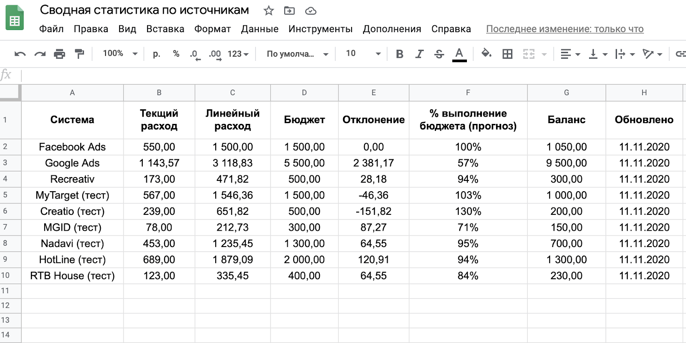
Task: Open text rotation dropdown
Action: pos(652,54)
